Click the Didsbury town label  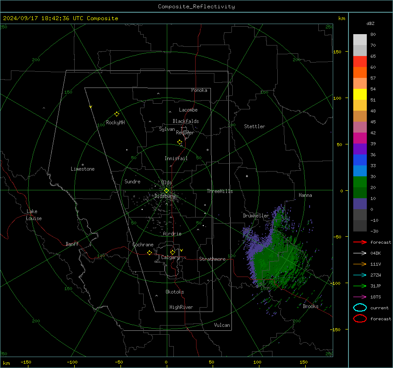point(165,196)
